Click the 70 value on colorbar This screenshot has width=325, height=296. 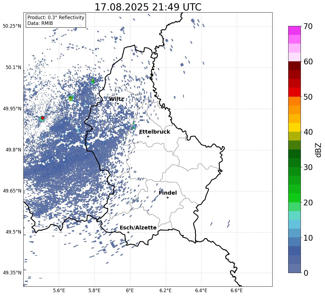(x=308, y=26)
